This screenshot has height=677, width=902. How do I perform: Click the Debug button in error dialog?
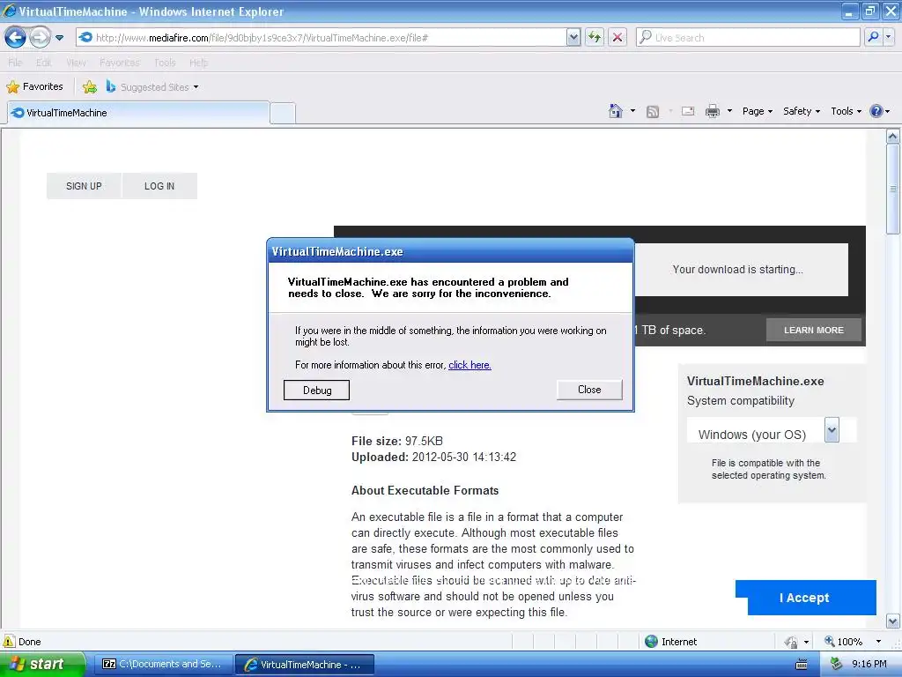[316, 390]
